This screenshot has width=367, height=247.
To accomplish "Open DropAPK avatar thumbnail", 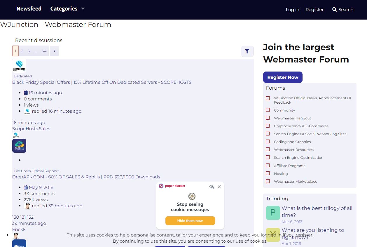I will (x=19, y=146).
